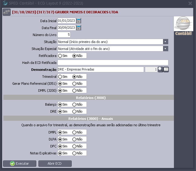The height and width of the screenshot is (171, 196).
Task: Select Sim for DLPA
Action: pyautogui.click(x=63, y=139)
